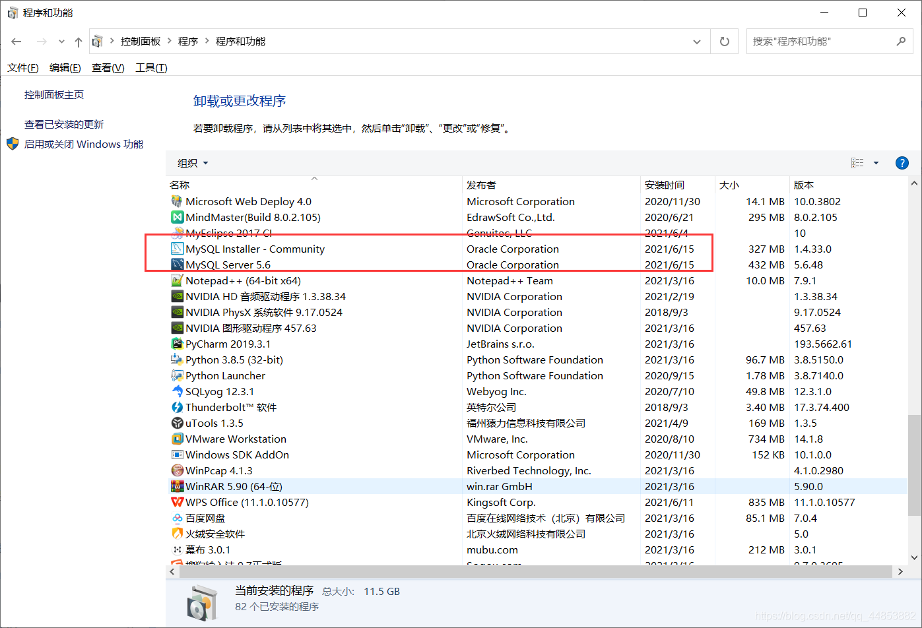Viewport: 922px width, 628px height.
Task: Click the 幕布 3.0.1 icon
Action: click(x=177, y=549)
